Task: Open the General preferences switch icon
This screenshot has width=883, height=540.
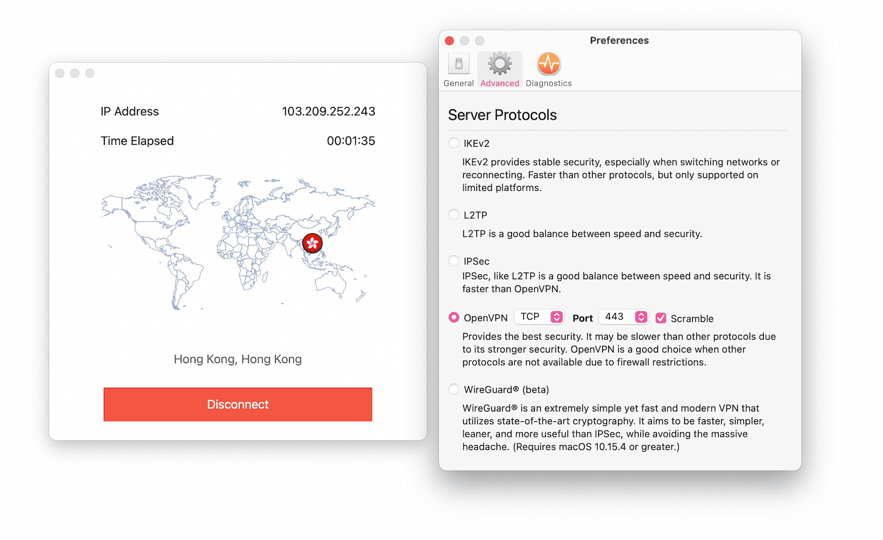Action: click(459, 64)
